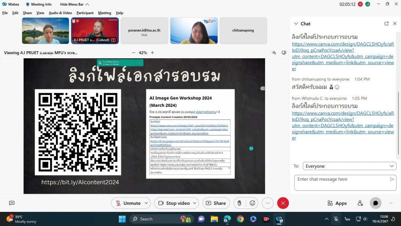Open the participants panel icon
401x226 pixels.
click(360, 203)
